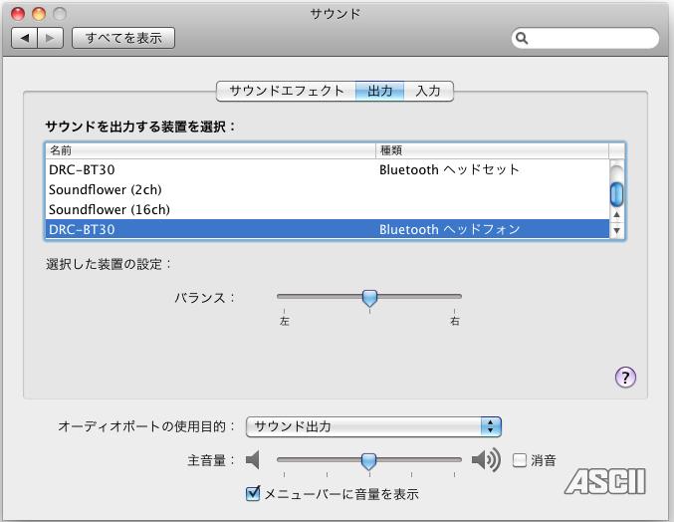Screen dimensions: 674x522
Task: Enable the 消音 mute checkbox
Action: click(x=520, y=460)
